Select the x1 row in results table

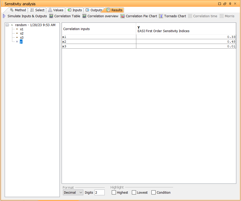pyautogui.click(x=149, y=37)
